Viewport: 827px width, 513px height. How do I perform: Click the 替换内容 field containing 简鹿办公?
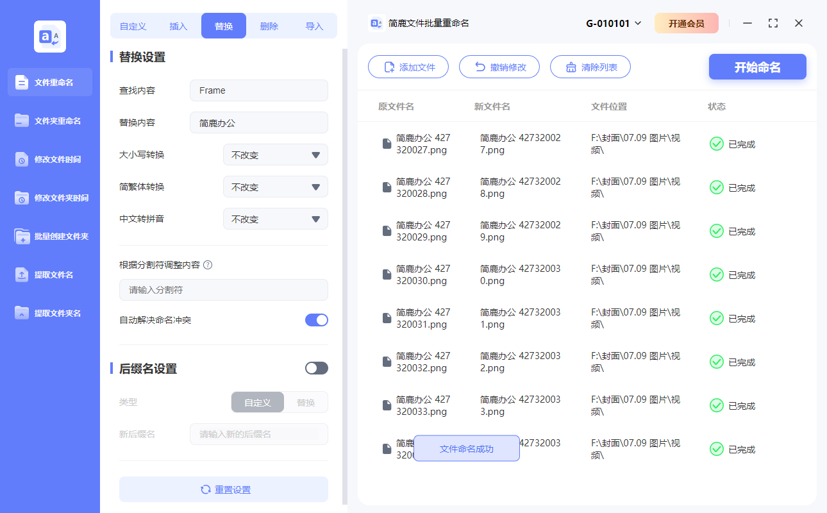point(259,122)
